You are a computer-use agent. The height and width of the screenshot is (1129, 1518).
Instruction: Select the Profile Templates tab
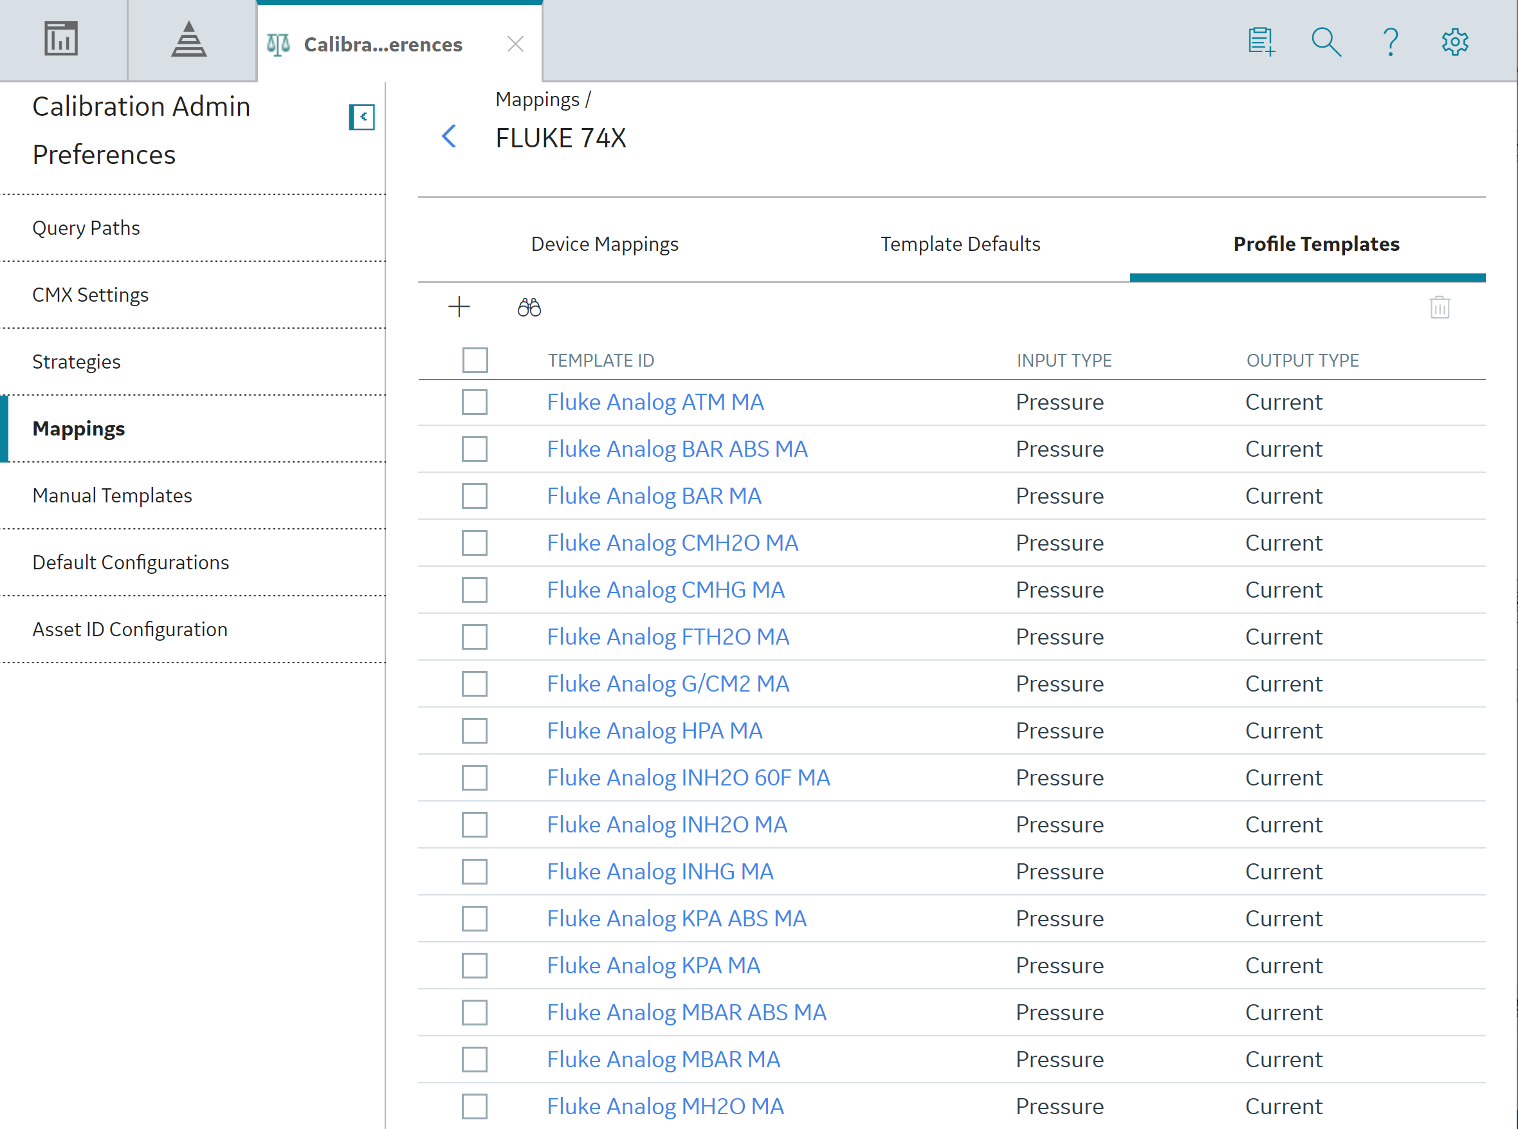(1317, 244)
